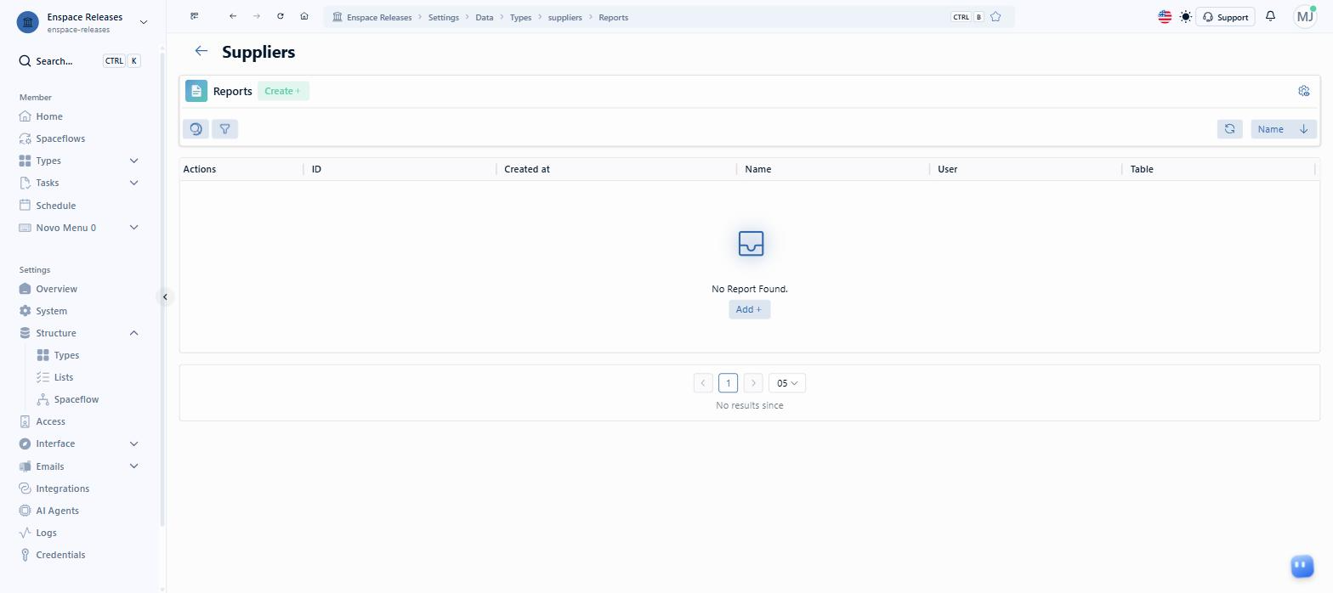
Task: Expand the Novo Menu 0 chevron
Action: 133,228
